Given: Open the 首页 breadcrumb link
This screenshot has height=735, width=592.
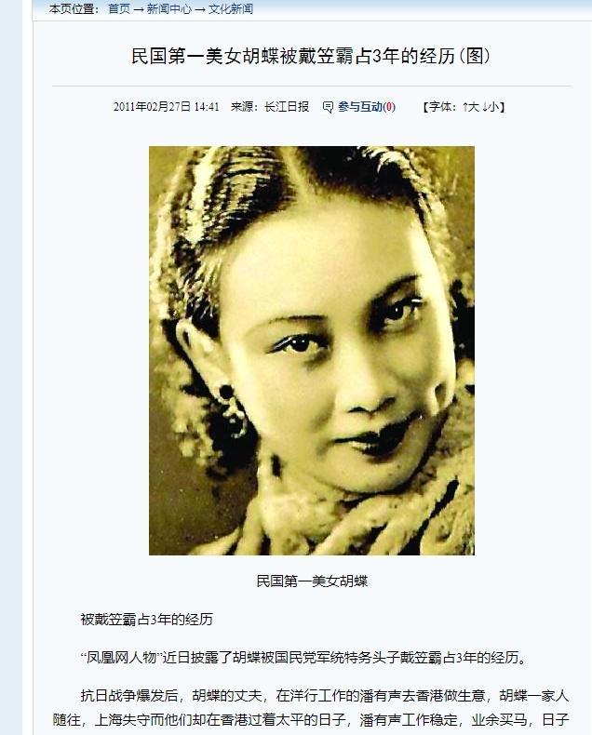Looking at the screenshot, I should pos(119,8).
